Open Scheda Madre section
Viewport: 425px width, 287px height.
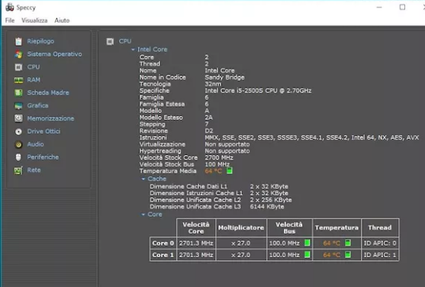coord(48,92)
